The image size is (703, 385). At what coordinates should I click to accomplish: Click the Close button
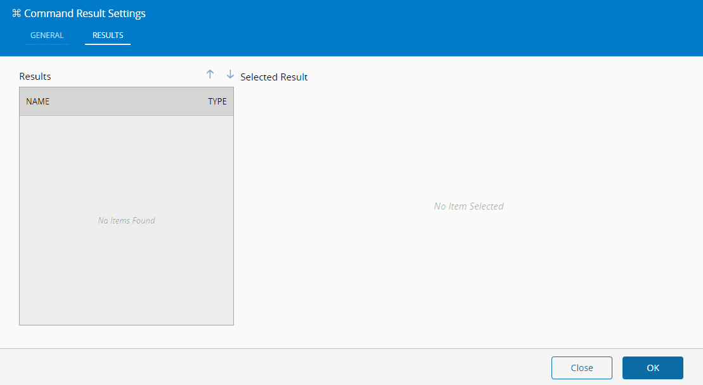[x=581, y=368]
